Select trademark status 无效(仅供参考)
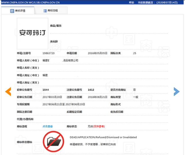 point(96,126)
